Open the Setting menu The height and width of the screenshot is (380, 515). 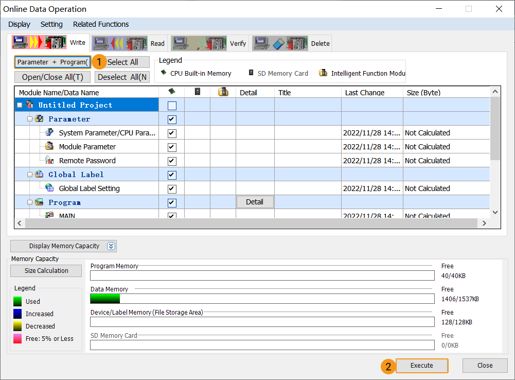[51, 24]
